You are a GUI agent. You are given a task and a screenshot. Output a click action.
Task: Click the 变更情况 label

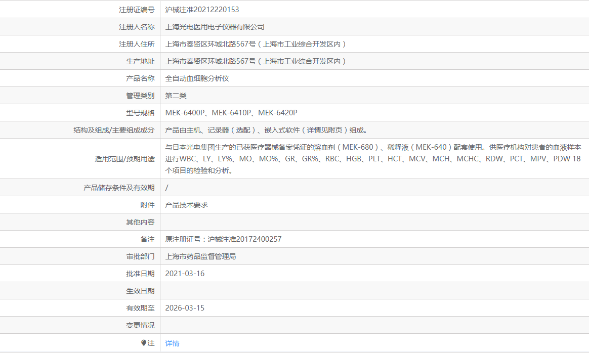[141, 325]
